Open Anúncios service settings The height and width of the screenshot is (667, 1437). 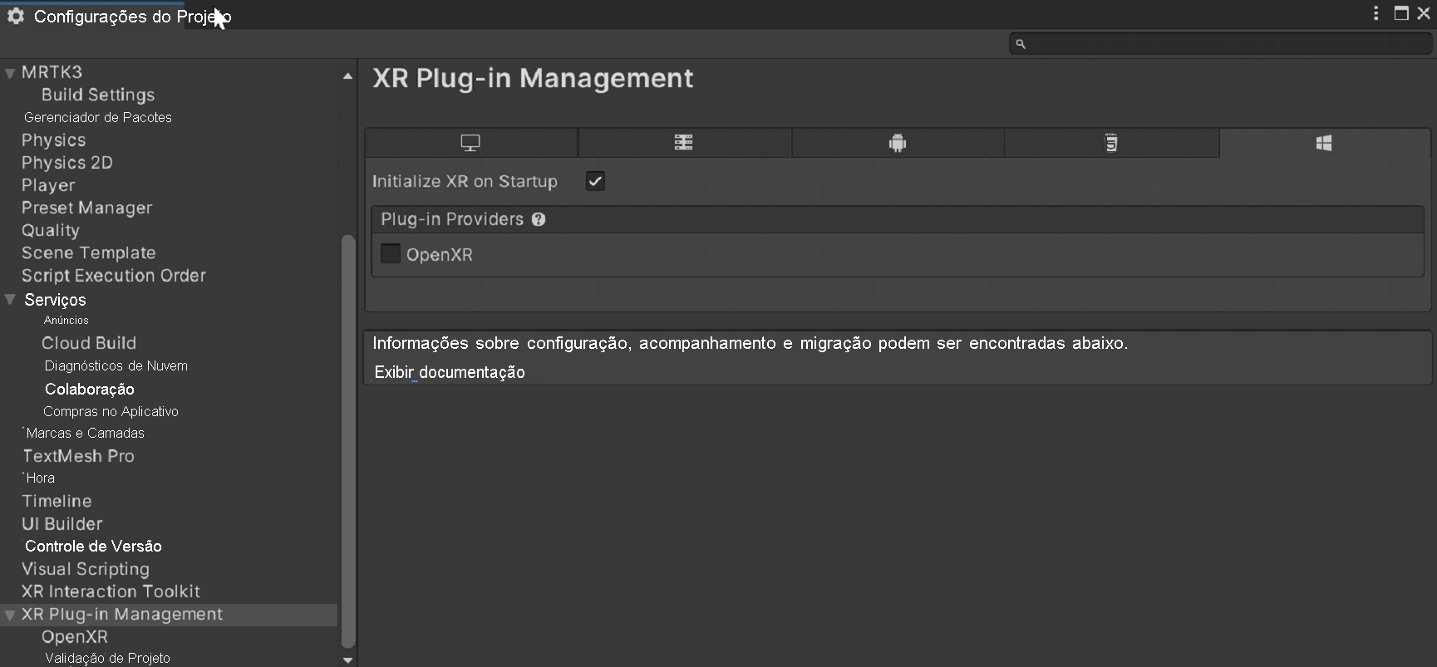click(x=66, y=320)
